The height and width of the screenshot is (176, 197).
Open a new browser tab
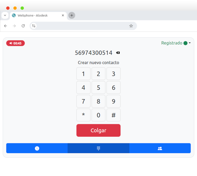pyautogui.click(x=71, y=16)
